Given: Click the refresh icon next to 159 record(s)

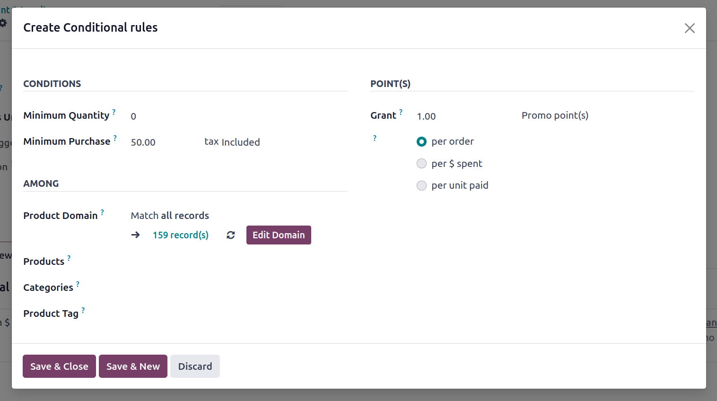Looking at the screenshot, I should tap(231, 235).
